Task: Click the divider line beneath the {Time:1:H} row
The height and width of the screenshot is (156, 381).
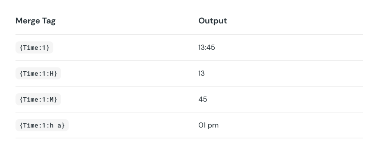Action: 189,86
